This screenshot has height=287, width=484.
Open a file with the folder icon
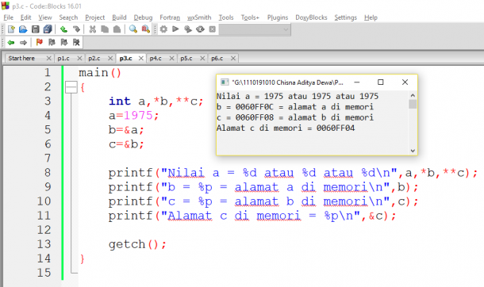[x=23, y=29]
